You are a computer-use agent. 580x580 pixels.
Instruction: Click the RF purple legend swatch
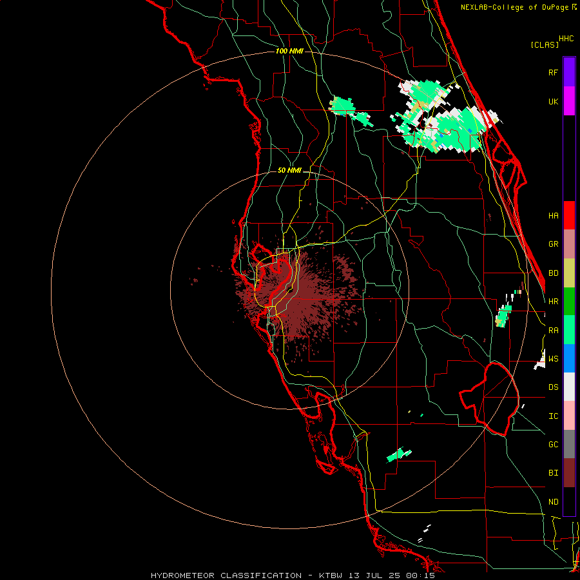point(569,72)
